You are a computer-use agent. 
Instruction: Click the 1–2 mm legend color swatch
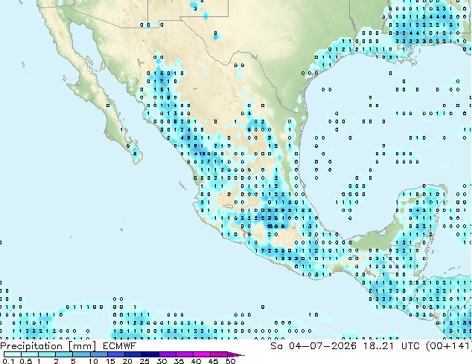[47, 354]
